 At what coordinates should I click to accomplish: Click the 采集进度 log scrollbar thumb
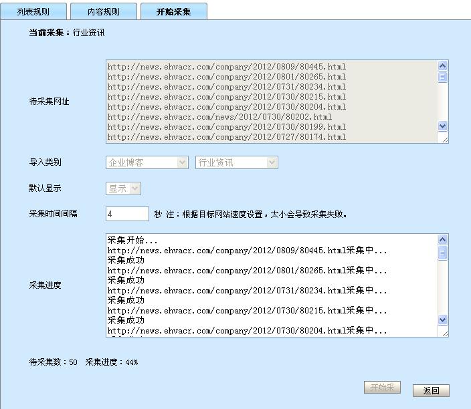coord(442,253)
